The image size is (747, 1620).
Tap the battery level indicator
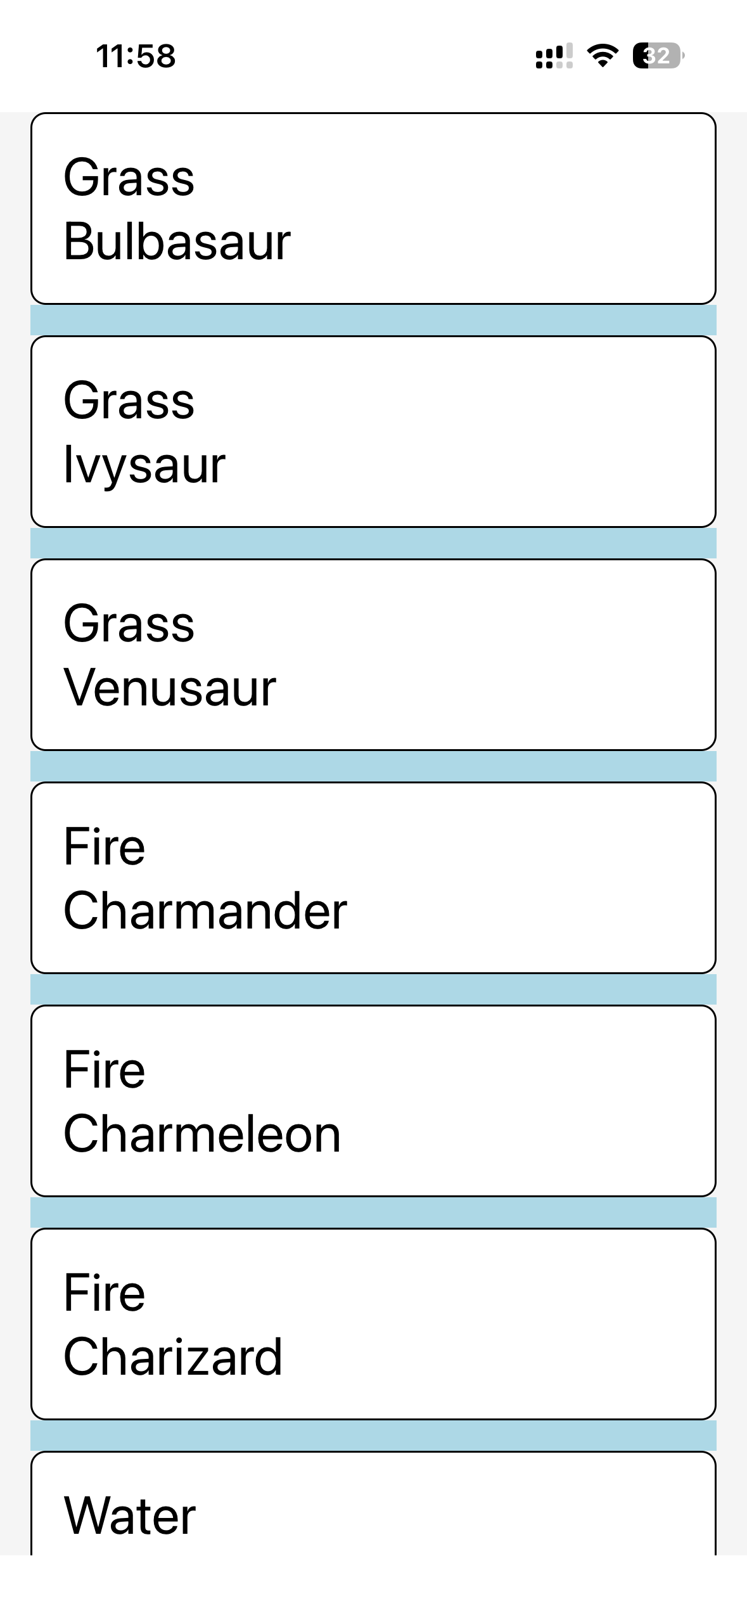click(x=658, y=56)
